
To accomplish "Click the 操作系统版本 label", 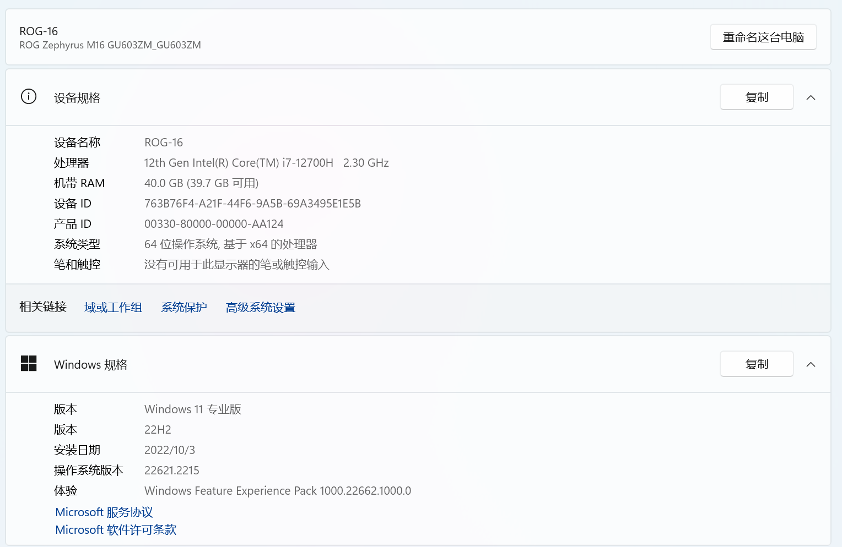I will pos(89,471).
